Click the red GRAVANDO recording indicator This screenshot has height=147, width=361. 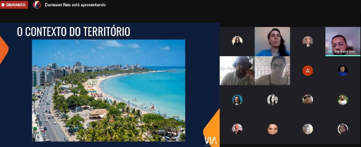click(14, 5)
